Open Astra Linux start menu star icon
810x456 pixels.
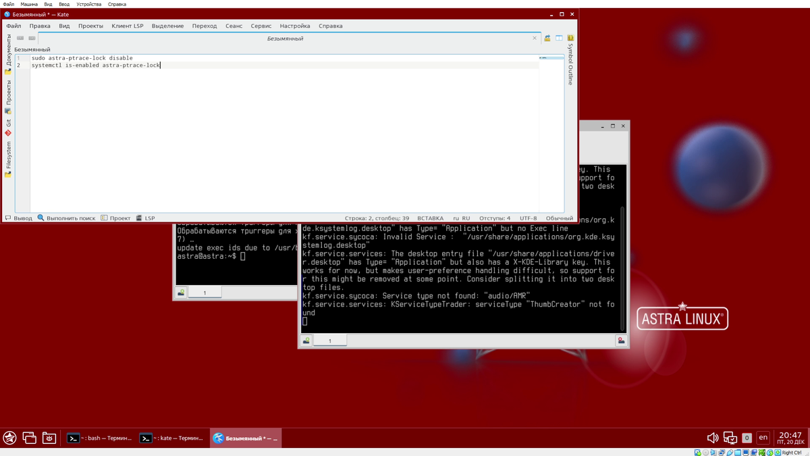pos(9,438)
